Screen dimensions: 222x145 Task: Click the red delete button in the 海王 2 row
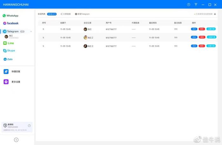pyautogui.click(x=202, y=37)
